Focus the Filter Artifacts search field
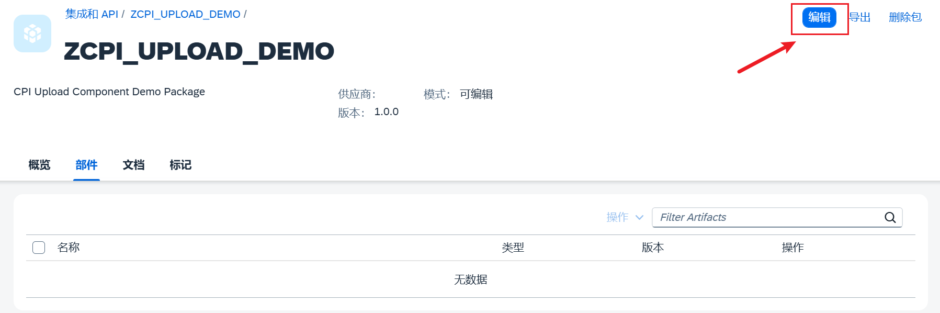Screen dimensions: 940x313 click(766, 217)
